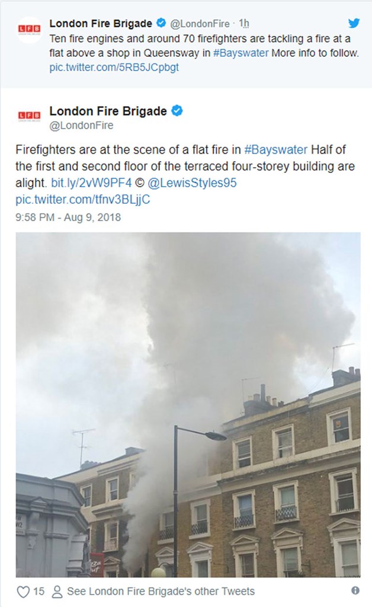Like the tweet with the heart icon
This screenshot has width=372, height=607.
point(24,592)
